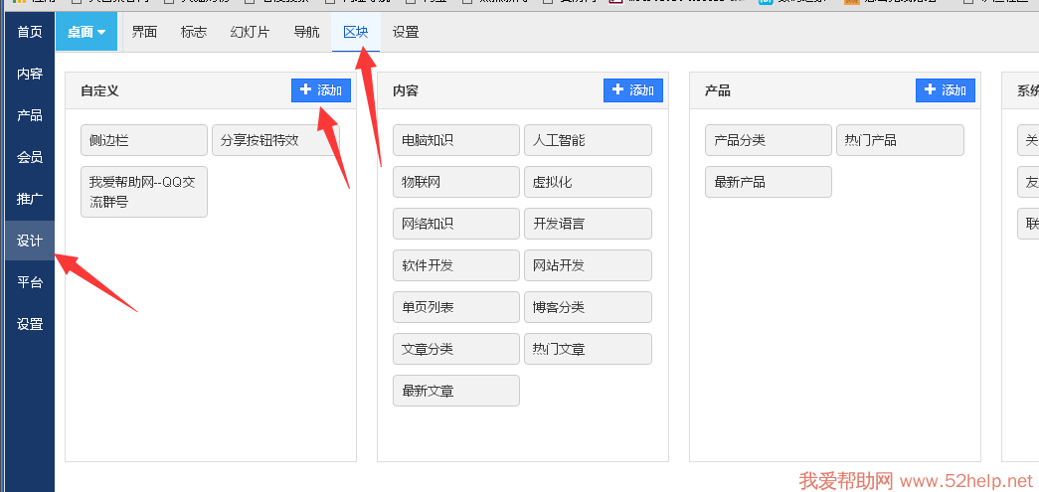
Task: Click 添加 button in 产品 panel
Action: 946,90
